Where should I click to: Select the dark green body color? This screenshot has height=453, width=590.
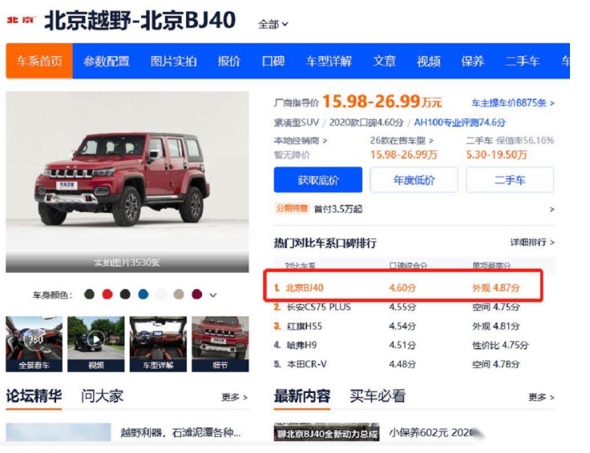tap(89, 294)
